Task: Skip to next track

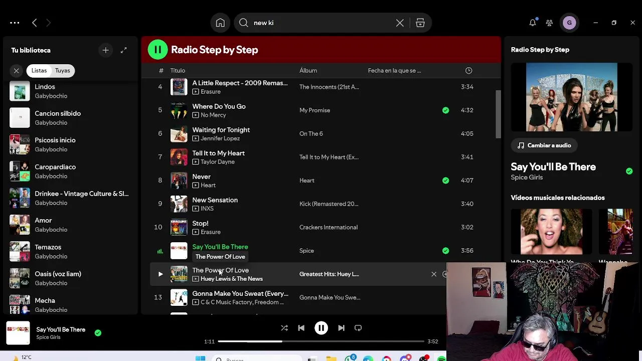Action: (341, 328)
